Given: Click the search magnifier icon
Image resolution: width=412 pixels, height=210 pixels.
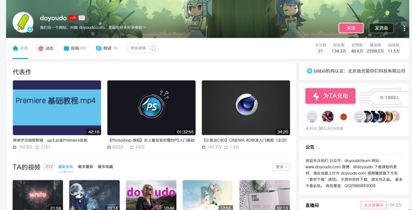Looking at the screenshot, I should tap(153, 49).
